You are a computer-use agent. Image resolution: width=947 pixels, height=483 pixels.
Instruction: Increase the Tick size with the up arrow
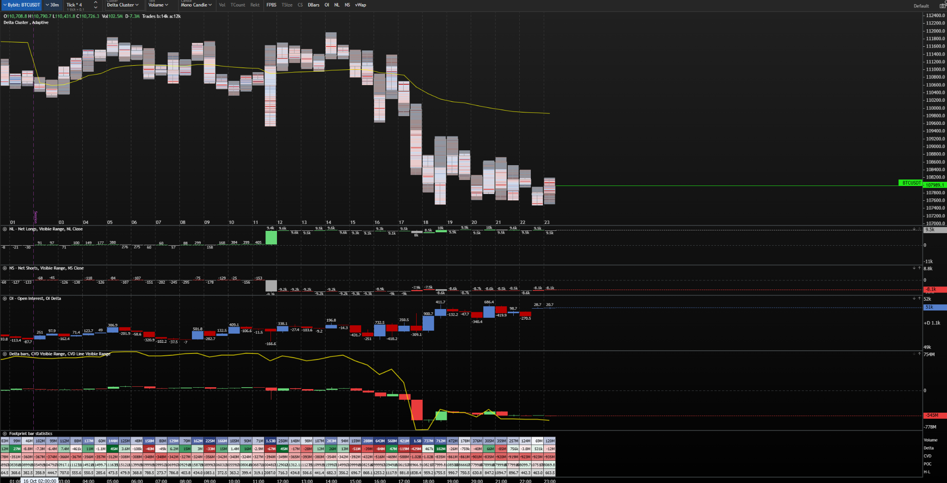96,3
